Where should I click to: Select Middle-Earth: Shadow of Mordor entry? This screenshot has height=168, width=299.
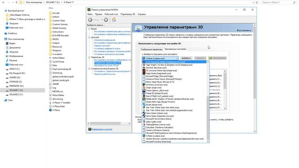tap(170, 99)
